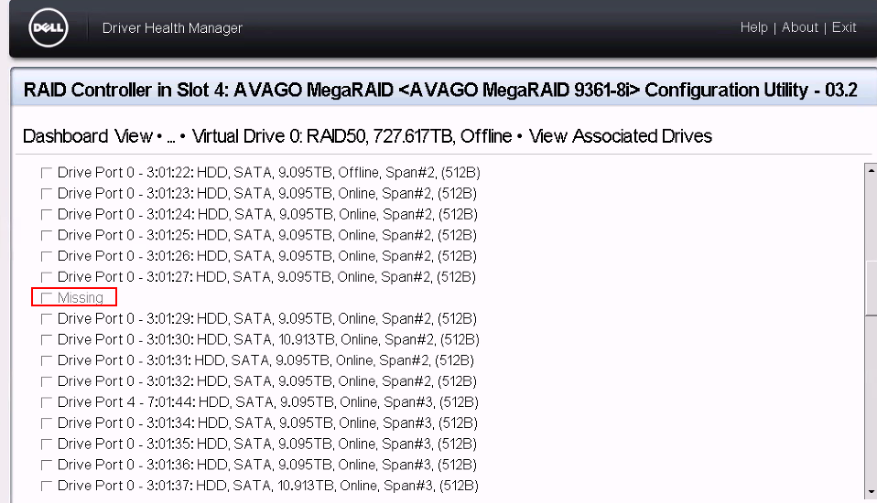Viewport: 877px width, 503px height.
Task: Open the About link
Action: 799,27
